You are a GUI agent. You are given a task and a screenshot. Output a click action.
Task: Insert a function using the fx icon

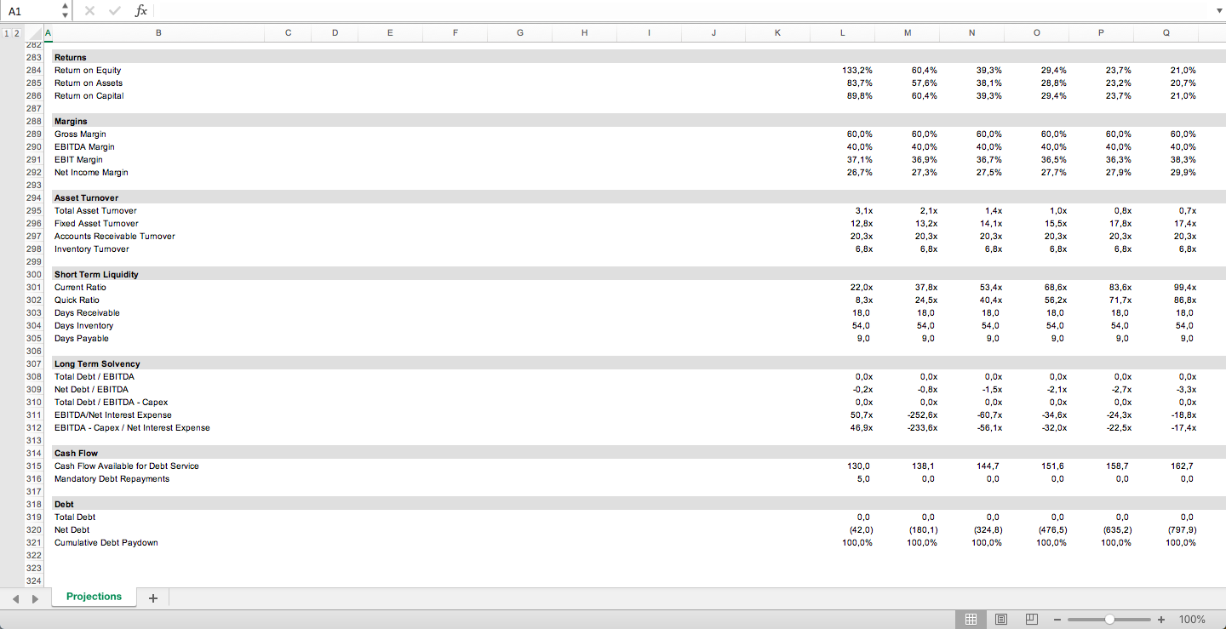(141, 10)
